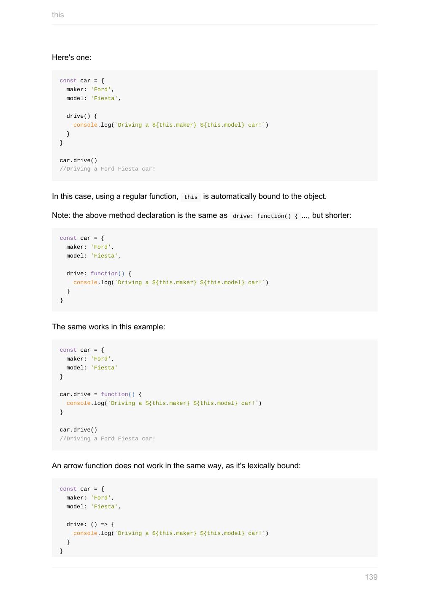Screen dimensions: 430x608
Task: Click the "this" page header title
Action: 58,15
